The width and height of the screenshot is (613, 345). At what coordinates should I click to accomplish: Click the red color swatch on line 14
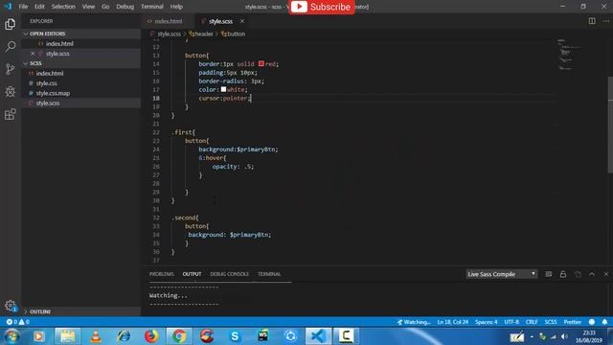click(x=261, y=64)
